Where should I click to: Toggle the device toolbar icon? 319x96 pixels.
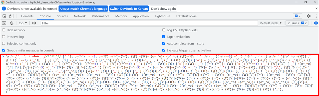coord(11,16)
